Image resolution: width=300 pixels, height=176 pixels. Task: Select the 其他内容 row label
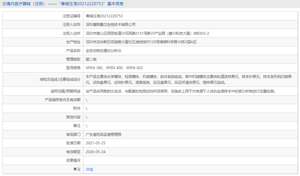pos(73,117)
